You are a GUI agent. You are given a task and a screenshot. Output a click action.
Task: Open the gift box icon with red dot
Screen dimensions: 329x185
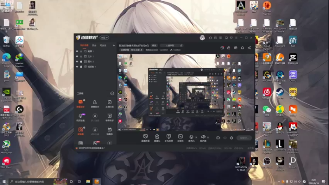222,48
